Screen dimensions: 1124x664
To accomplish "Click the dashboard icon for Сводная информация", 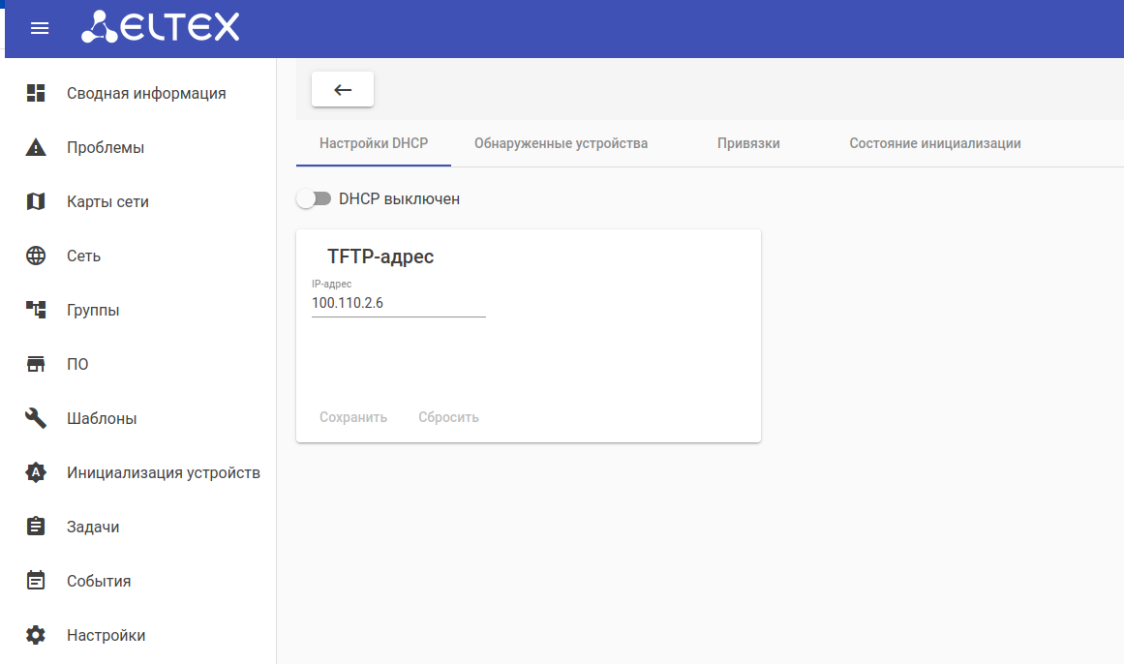I will (36, 93).
